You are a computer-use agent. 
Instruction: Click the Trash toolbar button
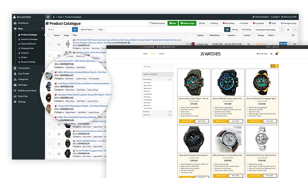(x=273, y=23)
